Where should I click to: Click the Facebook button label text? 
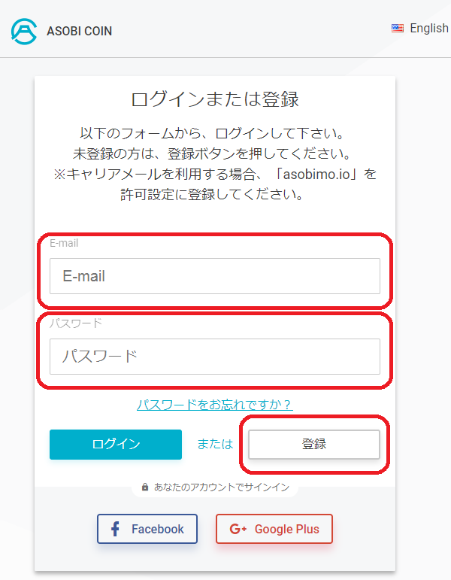click(158, 529)
